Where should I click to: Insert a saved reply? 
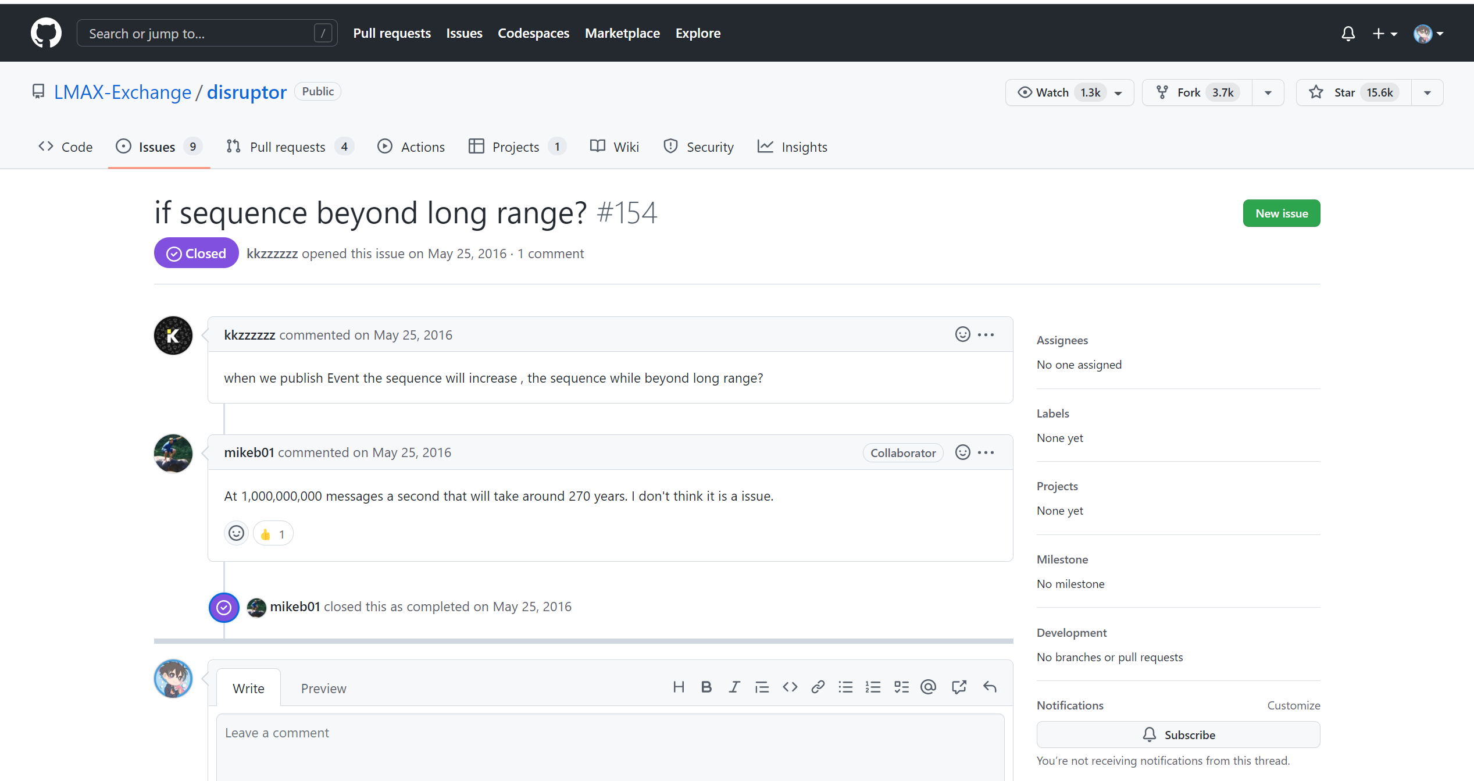tap(990, 687)
